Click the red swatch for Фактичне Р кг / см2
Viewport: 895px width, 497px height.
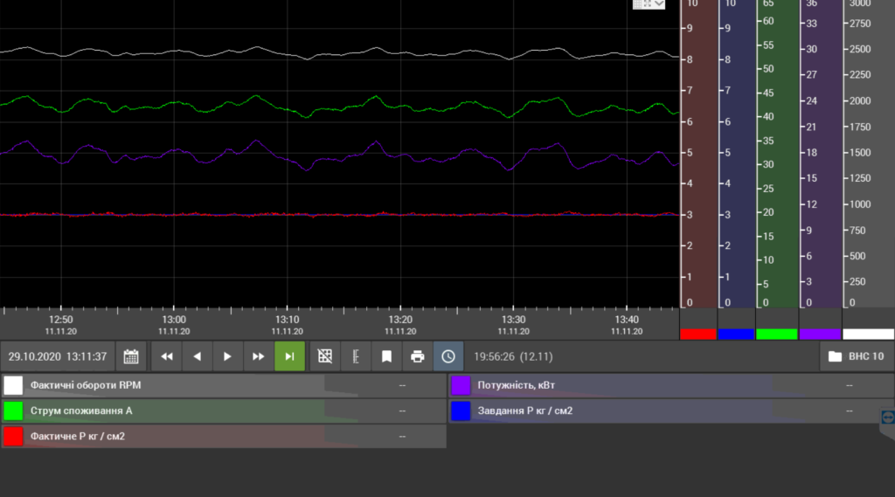click(13, 437)
